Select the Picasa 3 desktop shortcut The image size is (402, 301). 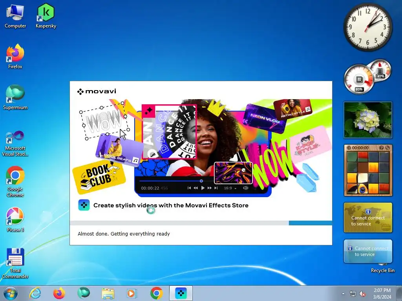pyautogui.click(x=15, y=219)
